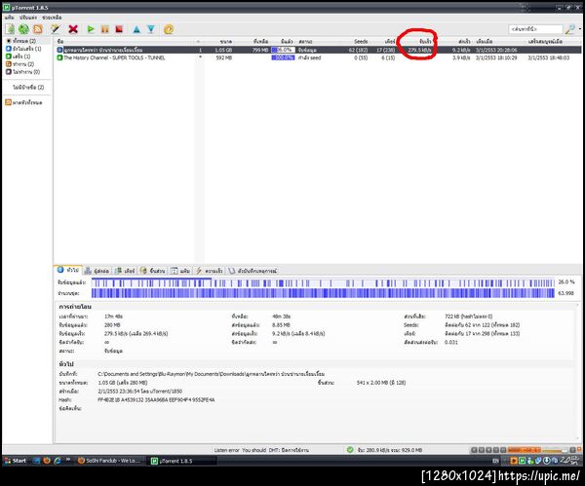
Task: Switch to the Speed tab with the lightning icon
Action: pyautogui.click(x=210, y=271)
